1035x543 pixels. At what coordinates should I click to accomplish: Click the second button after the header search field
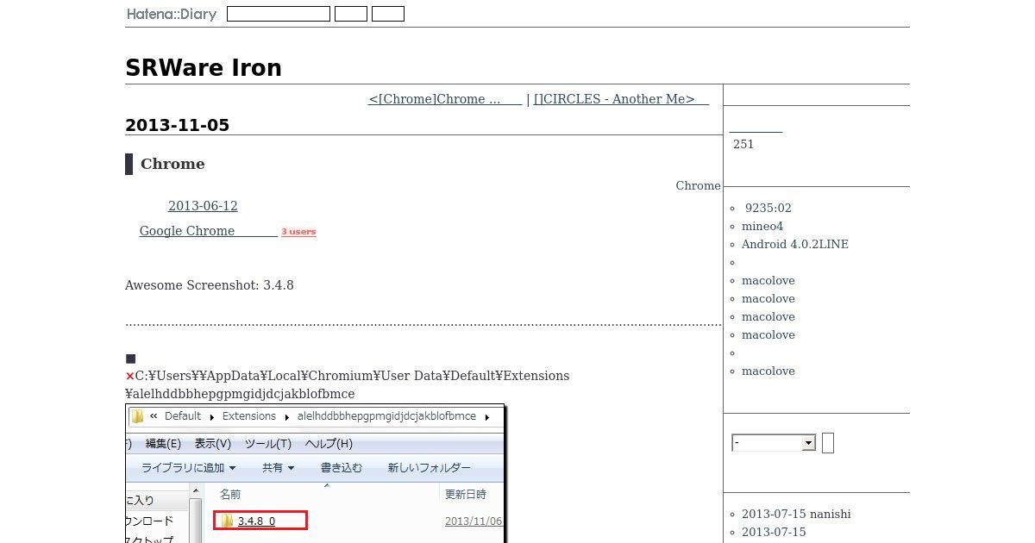tap(388, 14)
